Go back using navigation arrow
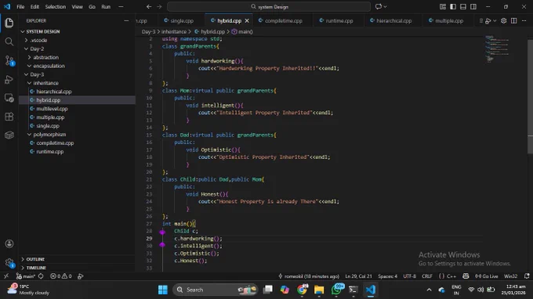533x299 pixels. pos(149,6)
